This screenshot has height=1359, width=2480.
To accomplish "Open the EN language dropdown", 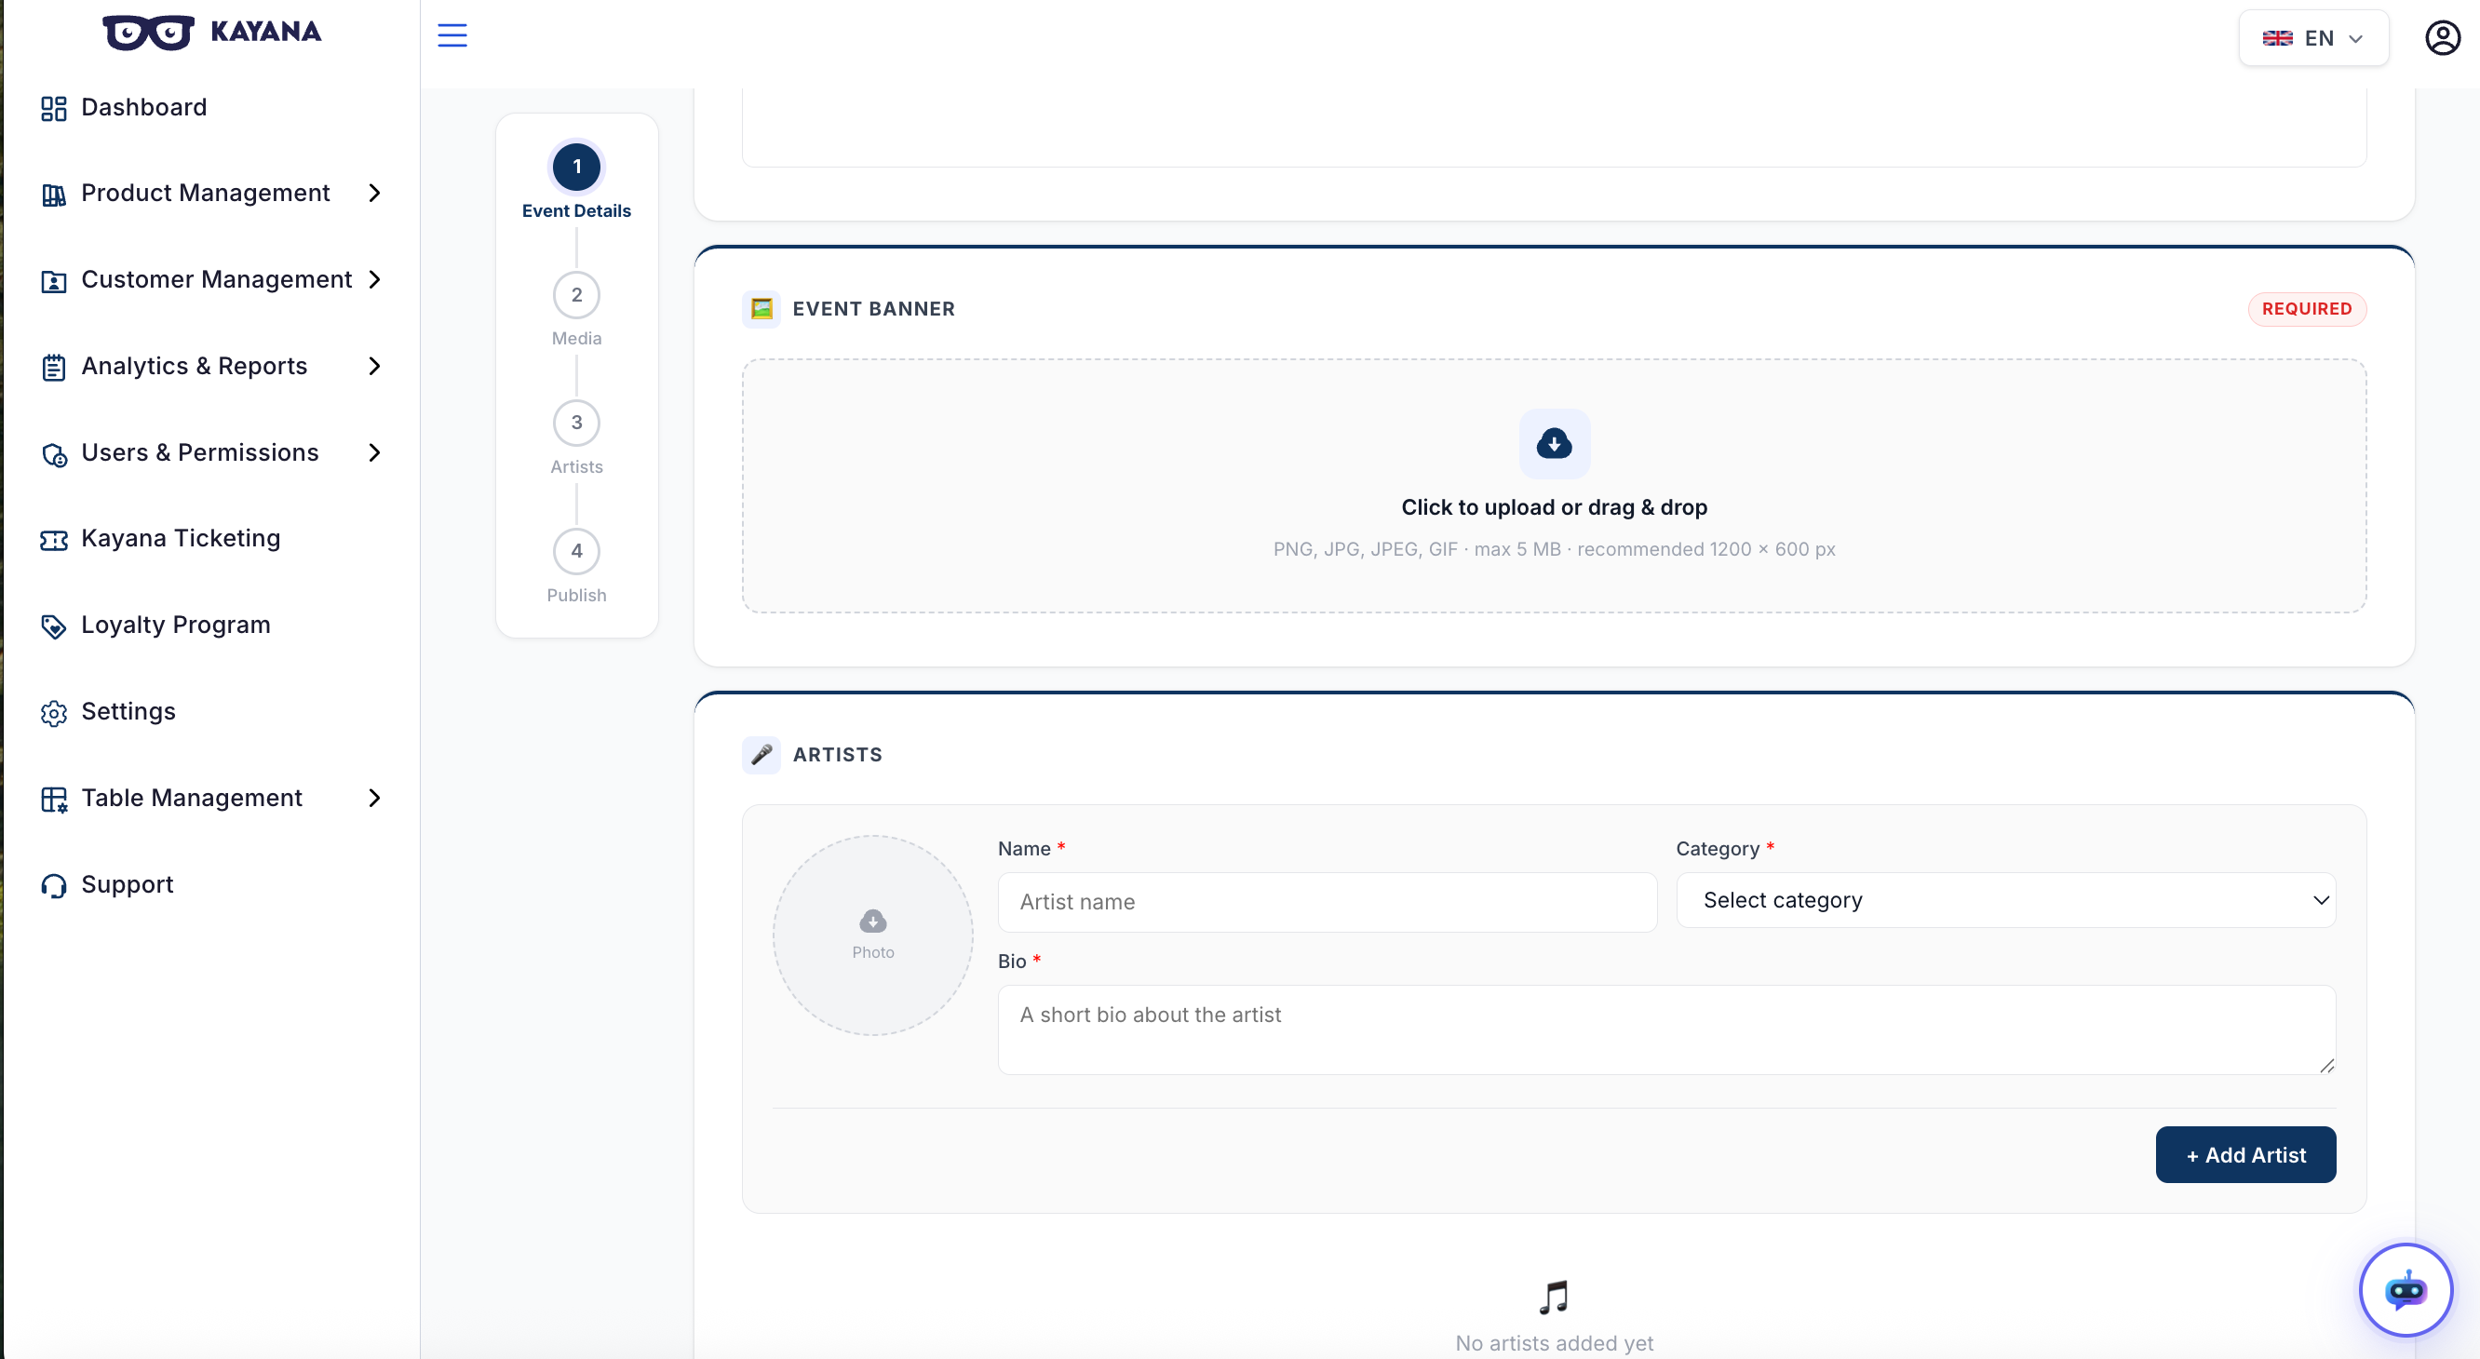I will point(2313,38).
